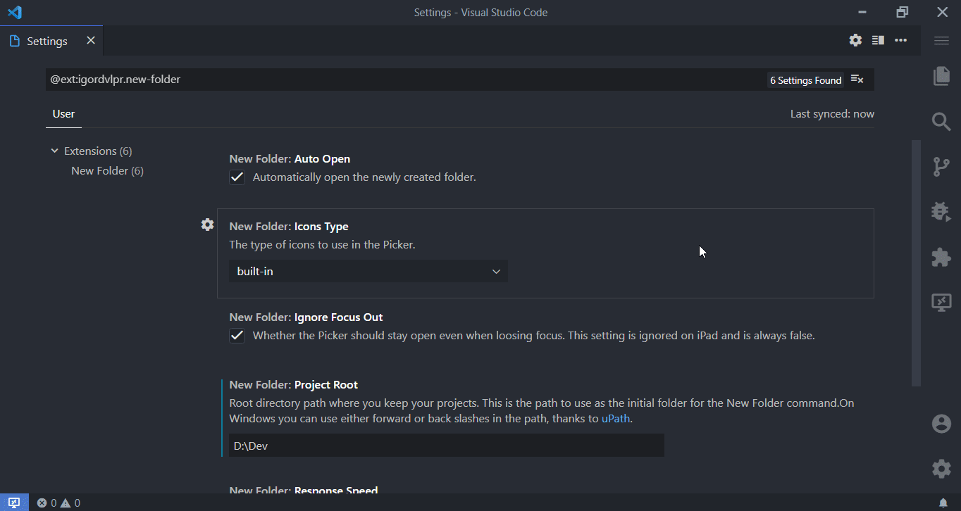Click the Last synced: now text
The width and height of the screenshot is (961, 511).
click(832, 114)
